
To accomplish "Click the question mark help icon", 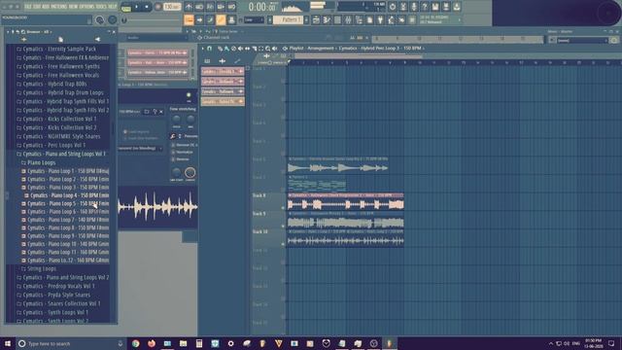I will 425,7.
